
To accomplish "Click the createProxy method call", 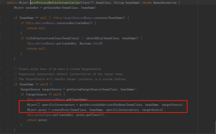I will pyautogui.click(x=61, y=110).
